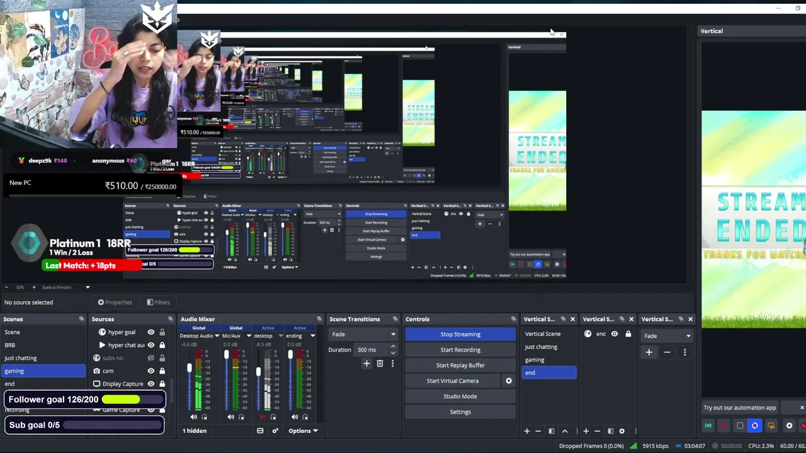
Task: Toggle monitoring on Desktop Audio channel
Action: pyautogui.click(x=204, y=417)
